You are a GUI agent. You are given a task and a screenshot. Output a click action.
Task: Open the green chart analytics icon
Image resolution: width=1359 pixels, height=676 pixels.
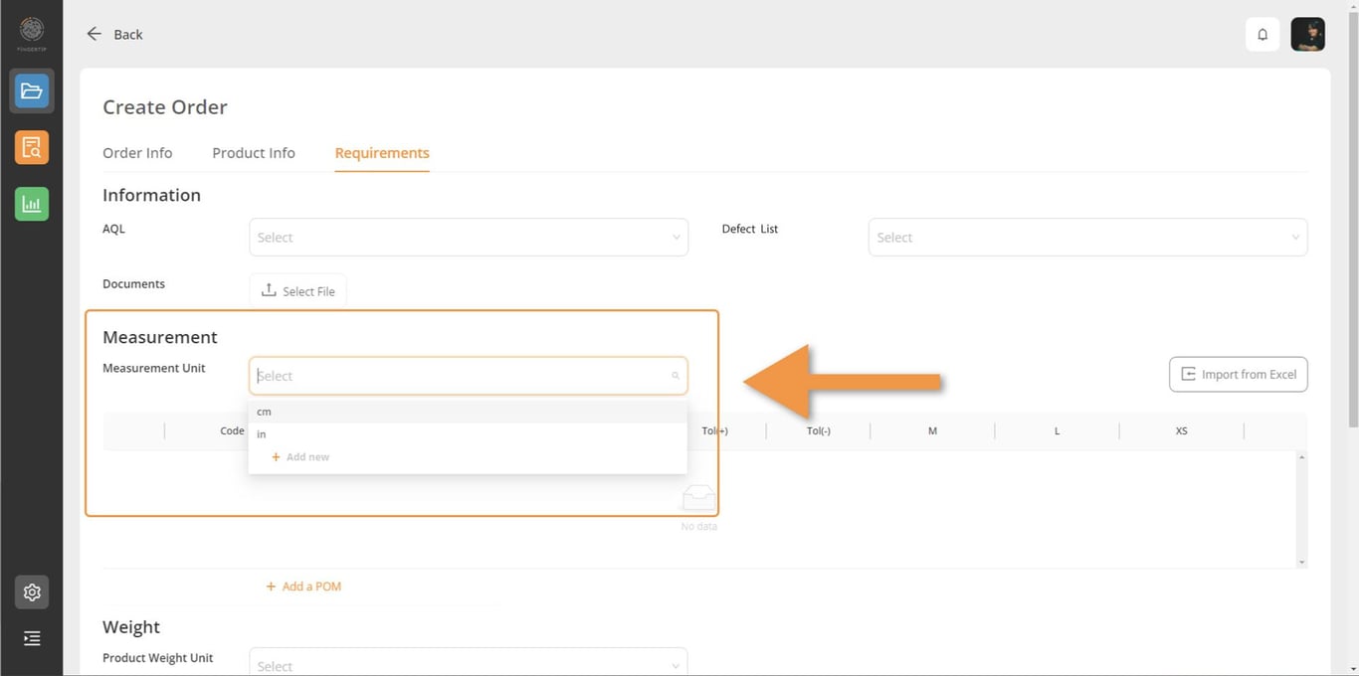click(x=32, y=204)
